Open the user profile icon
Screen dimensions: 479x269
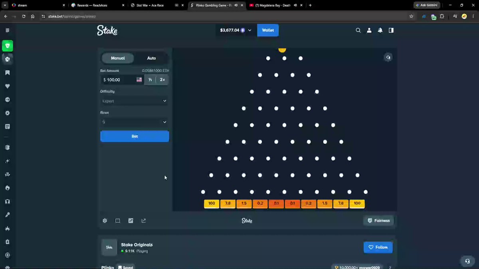[369, 30]
